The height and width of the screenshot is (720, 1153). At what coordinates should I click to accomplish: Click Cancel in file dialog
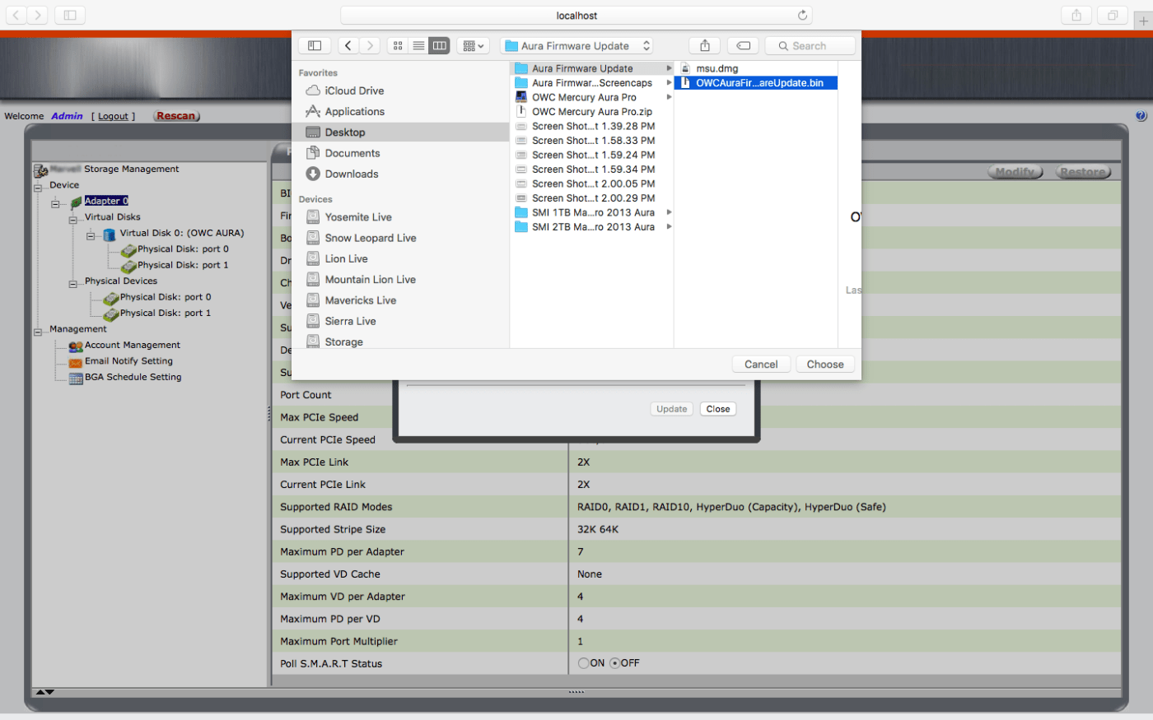coord(761,365)
